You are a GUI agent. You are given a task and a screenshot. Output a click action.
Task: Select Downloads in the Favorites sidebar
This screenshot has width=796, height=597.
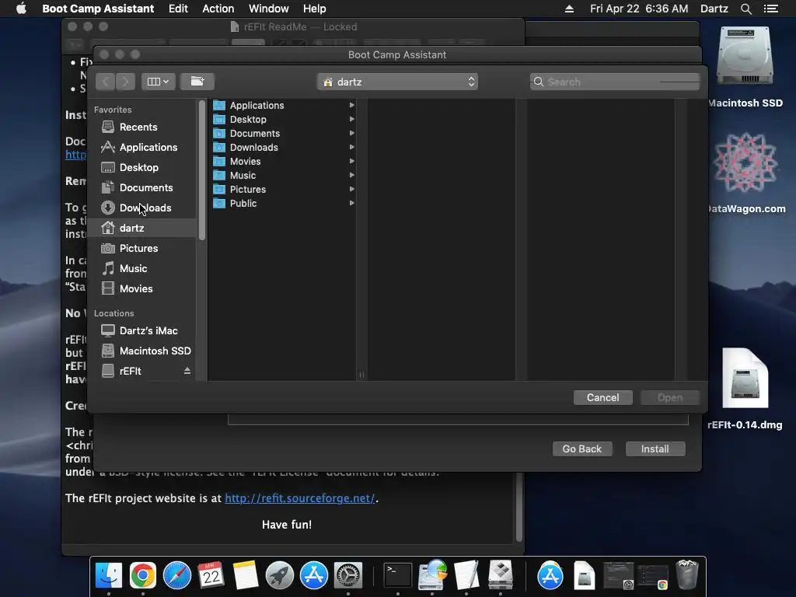(x=143, y=208)
